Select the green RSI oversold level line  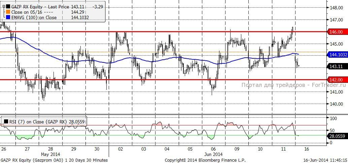click(164, 135)
